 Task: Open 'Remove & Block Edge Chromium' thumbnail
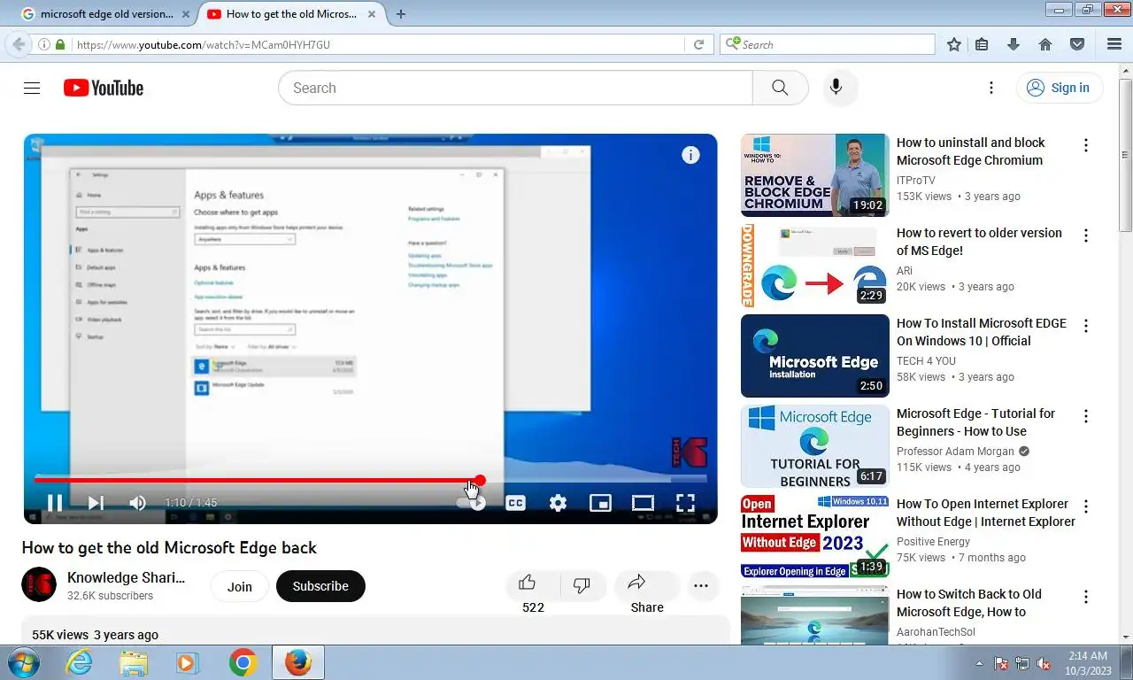[814, 175]
